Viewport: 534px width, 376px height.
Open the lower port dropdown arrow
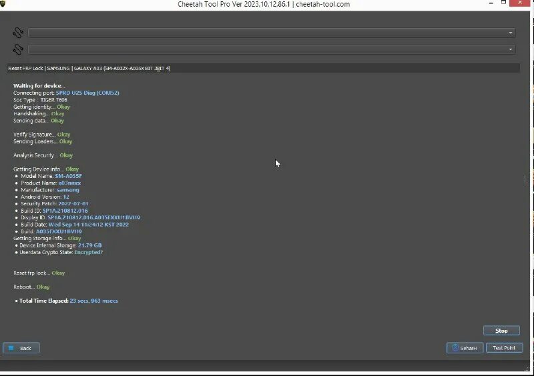[x=510, y=49]
